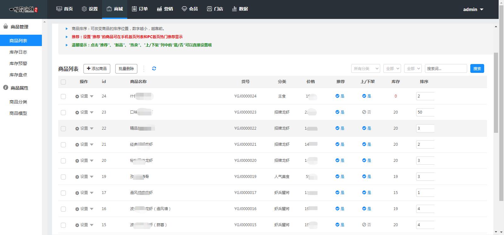Select 商品列表 in sidebar
The height and width of the screenshot is (235, 504).
click(x=21, y=40)
